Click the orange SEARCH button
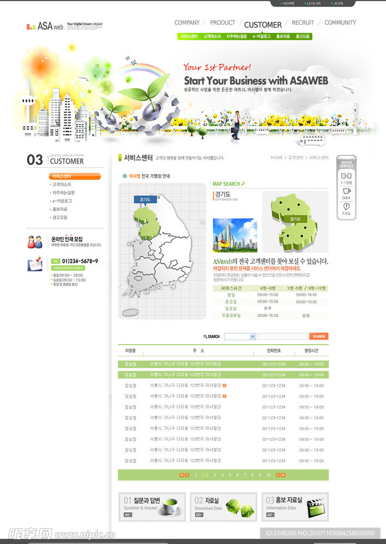This screenshot has height=544, width=386. click(x=318, y=336)
